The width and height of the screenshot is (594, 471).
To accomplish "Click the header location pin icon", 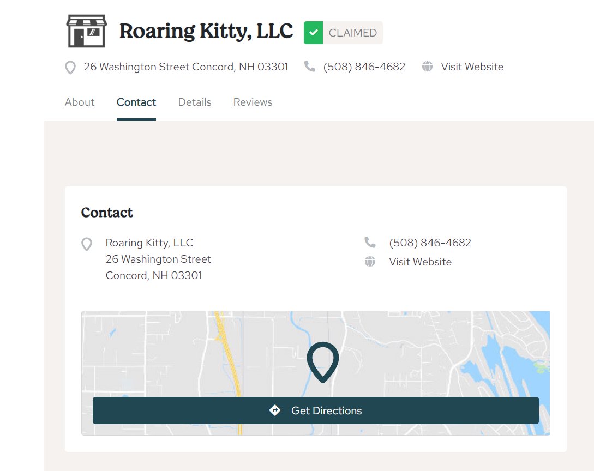I will tap(70, 68).
